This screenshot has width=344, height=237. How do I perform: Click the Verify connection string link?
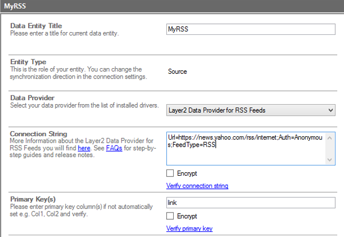coord(197,185)
